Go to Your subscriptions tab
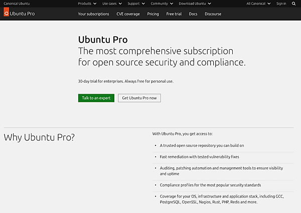Image resolution: width=301 pixels, height=213 pixels. pos(93,14)
